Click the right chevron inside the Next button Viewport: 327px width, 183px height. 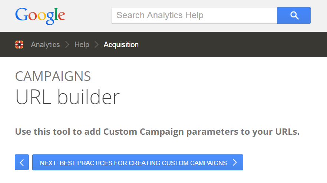235,162
